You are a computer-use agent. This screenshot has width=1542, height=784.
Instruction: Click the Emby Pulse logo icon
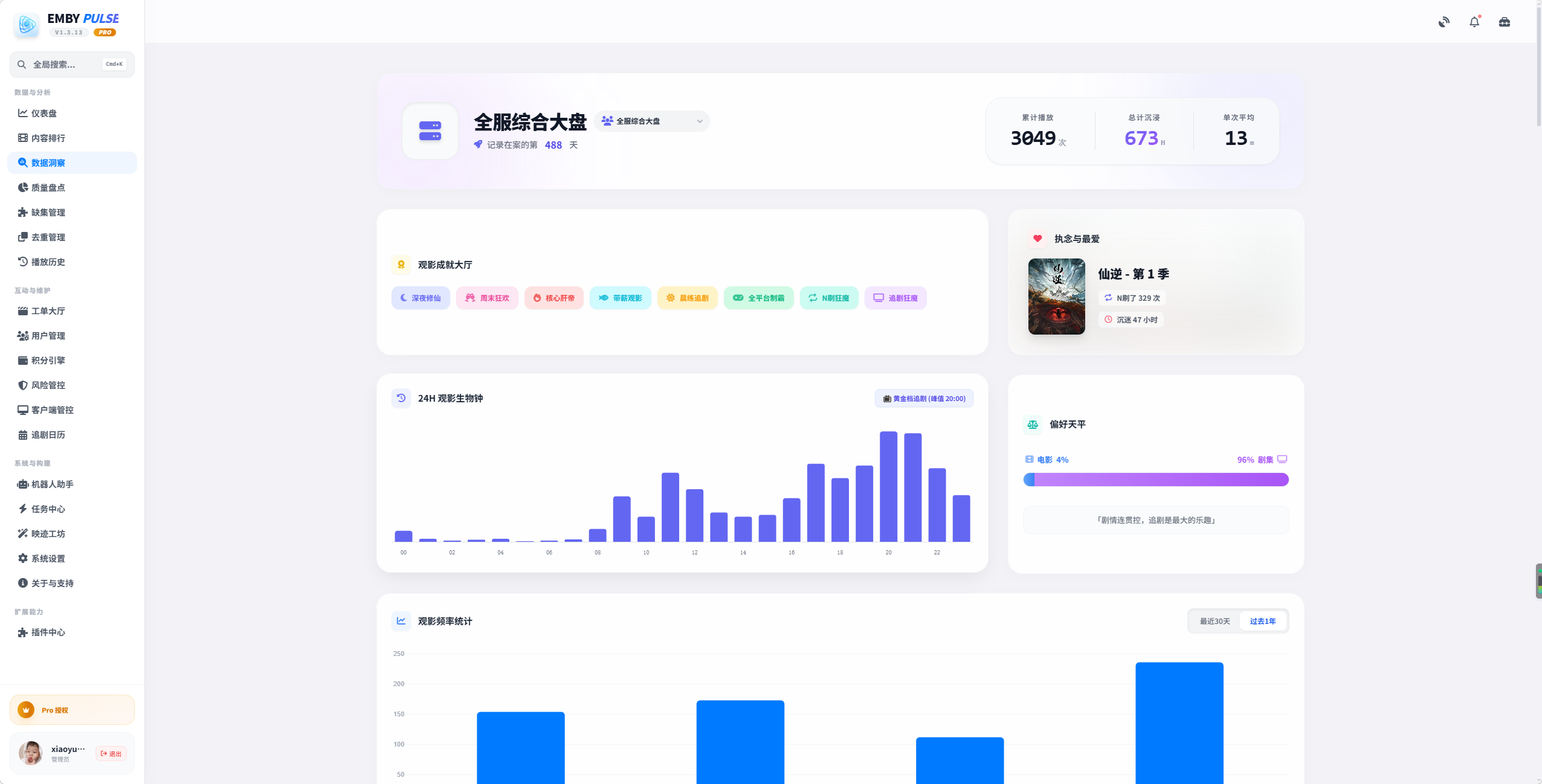pos(27,25)
